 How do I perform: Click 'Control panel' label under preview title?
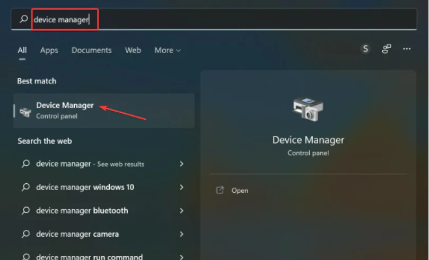click(308, 153)
